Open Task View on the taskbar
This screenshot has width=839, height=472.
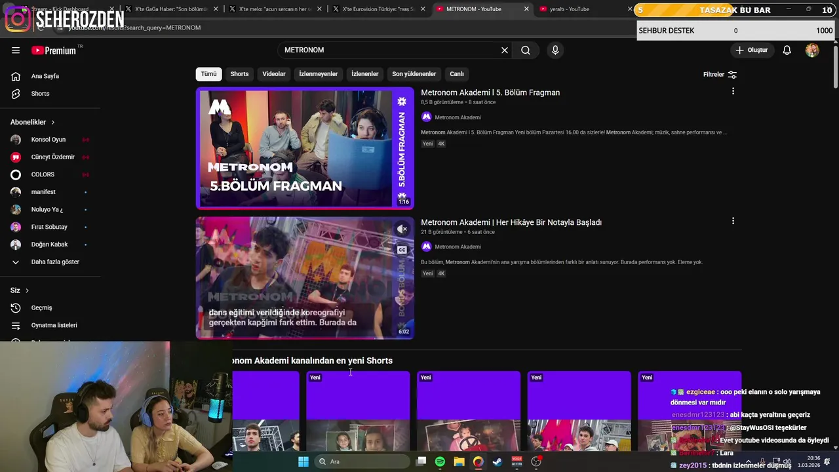[x=421, y=462]
